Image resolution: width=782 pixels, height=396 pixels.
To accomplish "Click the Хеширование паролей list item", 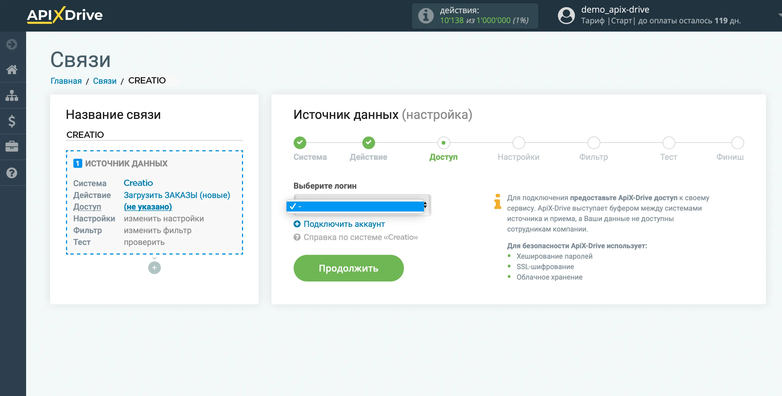I will pos(554,256).
